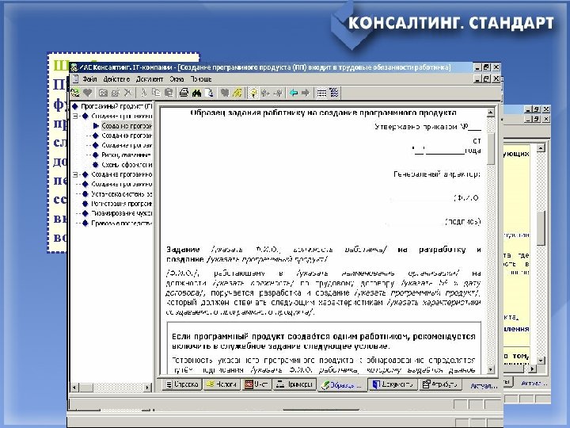Open the Окно menu

coord(177,79)
